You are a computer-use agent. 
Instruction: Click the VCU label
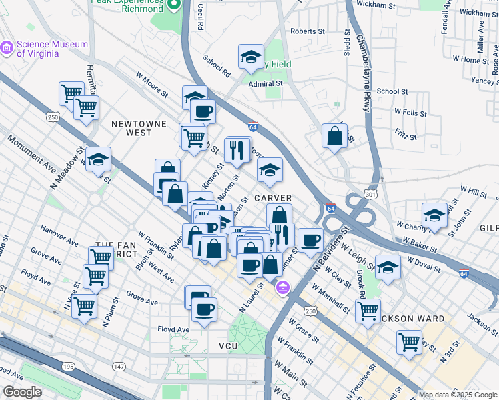228,346
